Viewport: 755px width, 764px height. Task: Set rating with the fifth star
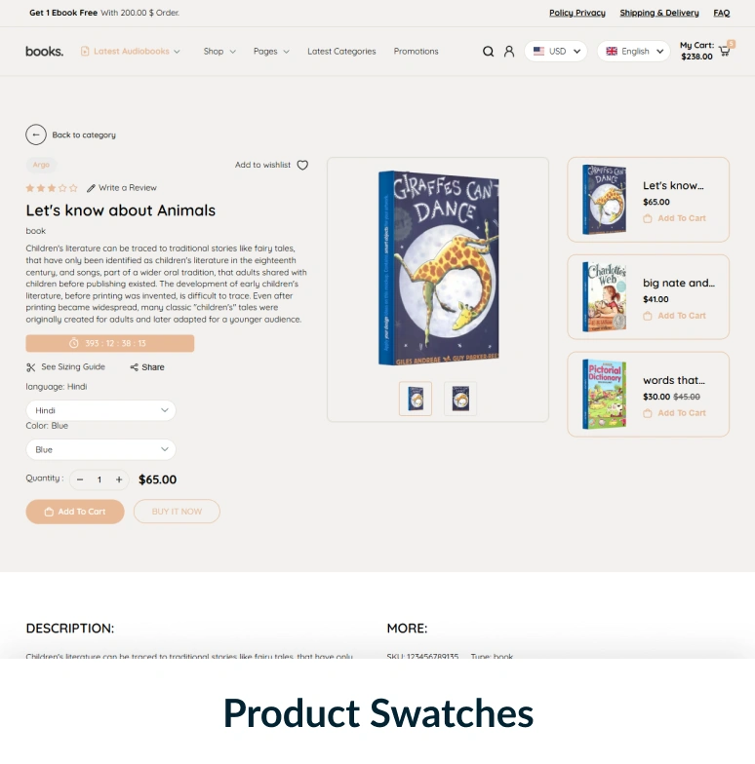pos(73,188)
